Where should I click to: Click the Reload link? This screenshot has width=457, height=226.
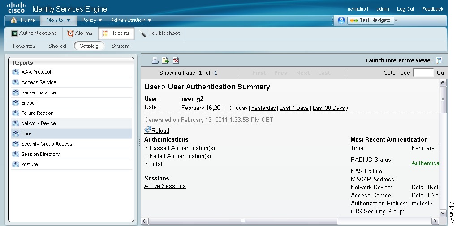(x=160, y=130)
